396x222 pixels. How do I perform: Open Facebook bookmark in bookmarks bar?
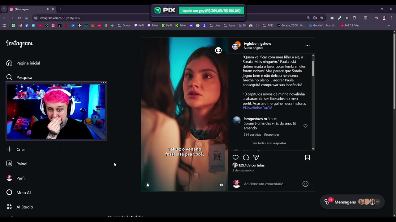click(x=27, y=26)
